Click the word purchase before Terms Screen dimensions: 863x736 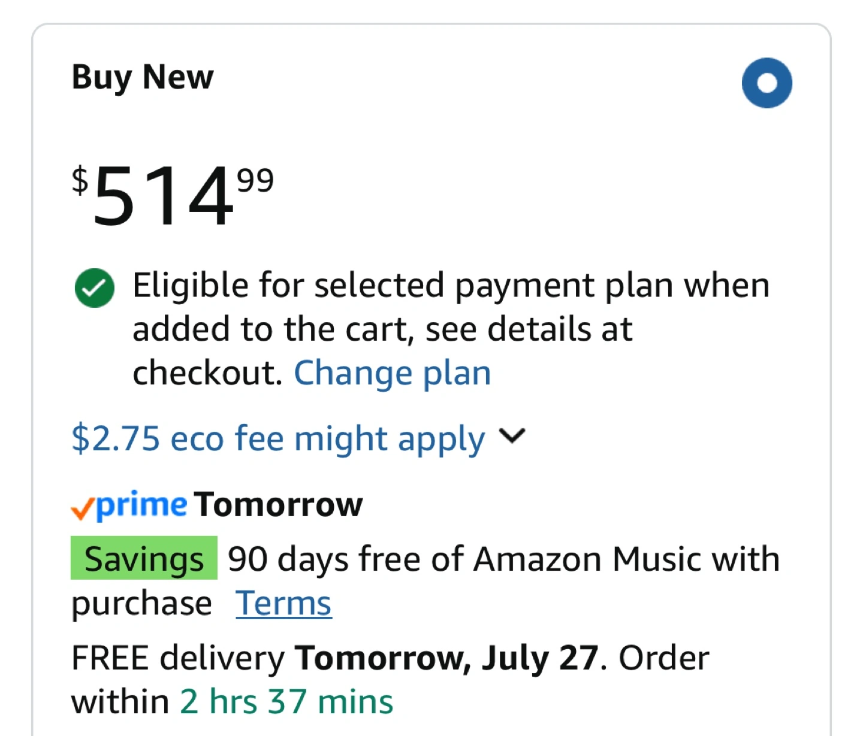[x=141, y=603]
